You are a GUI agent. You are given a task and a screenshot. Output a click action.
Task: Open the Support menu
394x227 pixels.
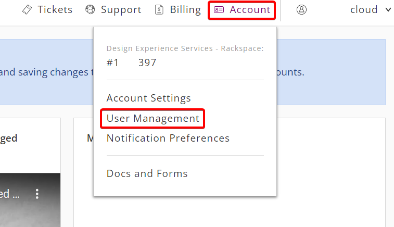point(113,10)
